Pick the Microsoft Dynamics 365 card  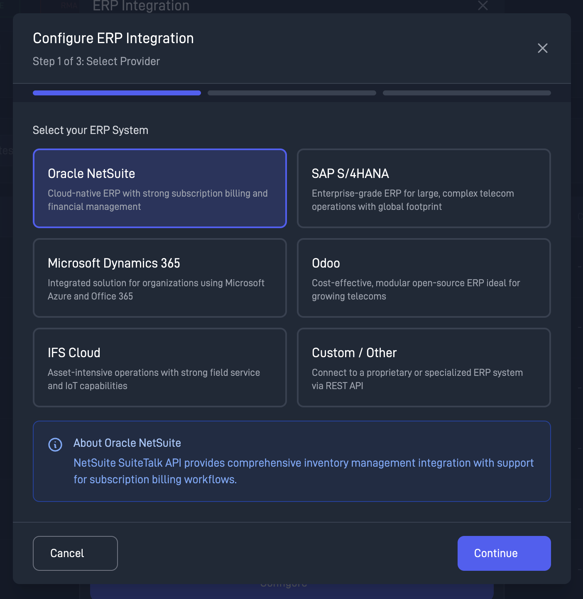[x=160, y=278]
